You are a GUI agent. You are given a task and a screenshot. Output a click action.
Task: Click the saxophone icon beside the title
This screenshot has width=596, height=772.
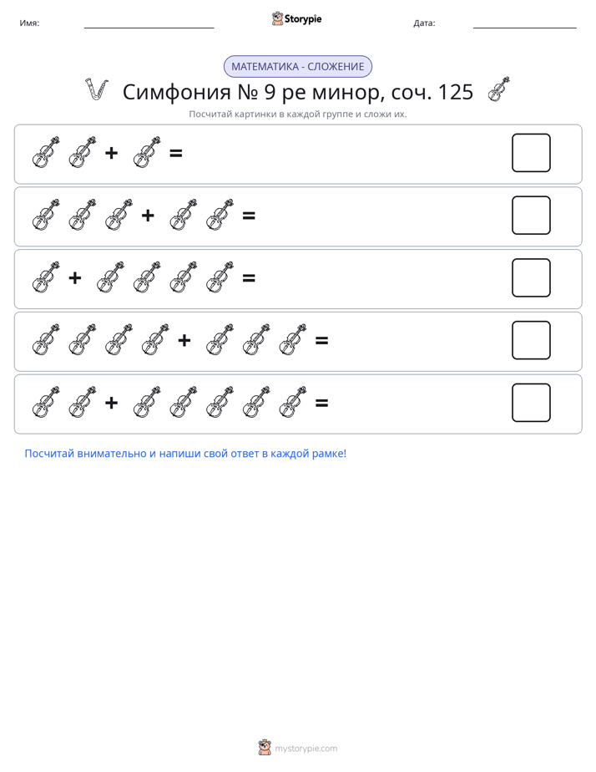(x=96, y=89)
